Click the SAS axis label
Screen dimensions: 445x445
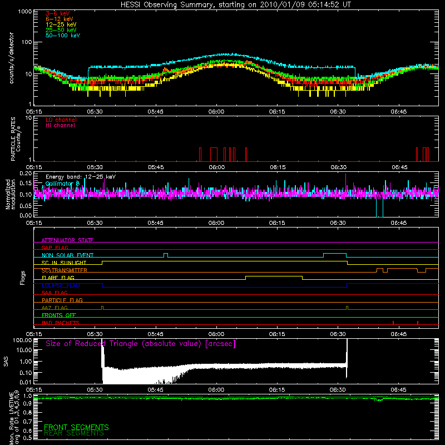click(6, 361)
